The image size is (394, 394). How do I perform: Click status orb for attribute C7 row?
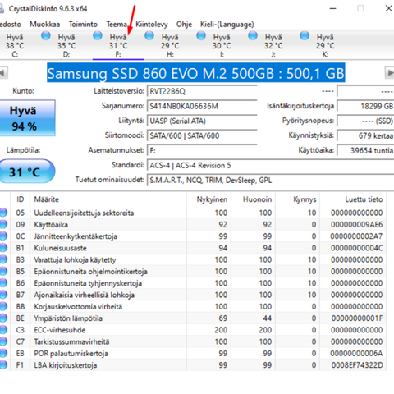click(x=3, y=341)
